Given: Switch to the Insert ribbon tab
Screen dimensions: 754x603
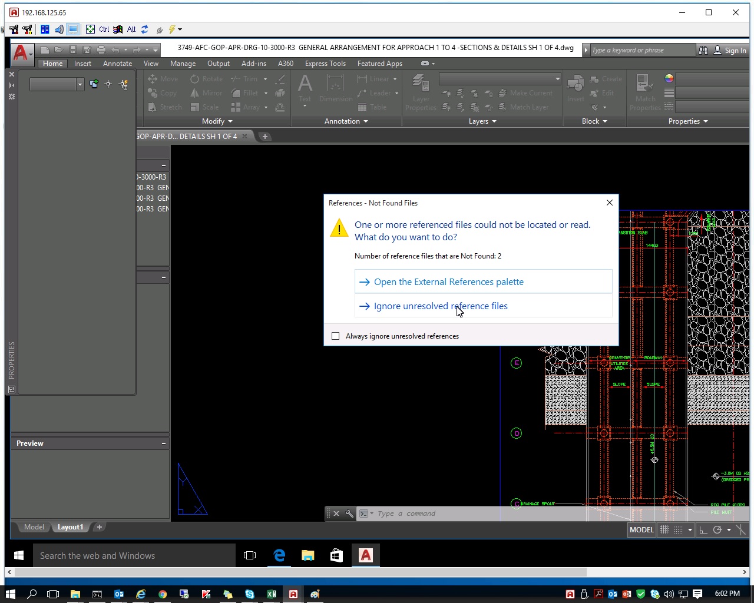Looking at the screenshot, I should click(82, 63).
